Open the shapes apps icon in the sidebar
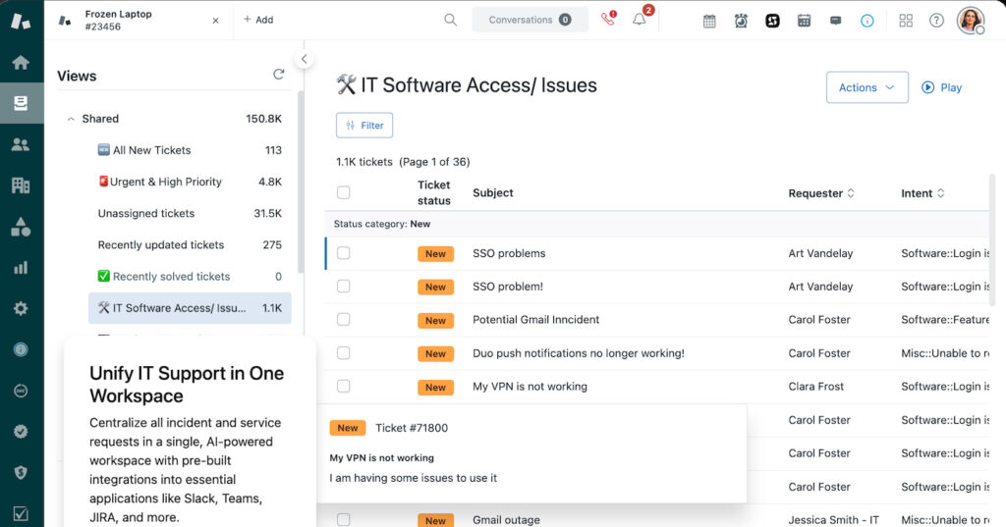The width and height of the screenshot is (1006, 527). point(21,227)
